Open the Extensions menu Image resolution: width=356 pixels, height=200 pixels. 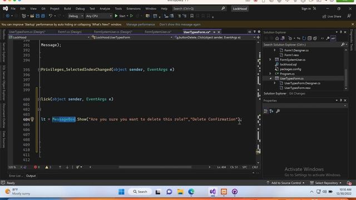(133, 9)
